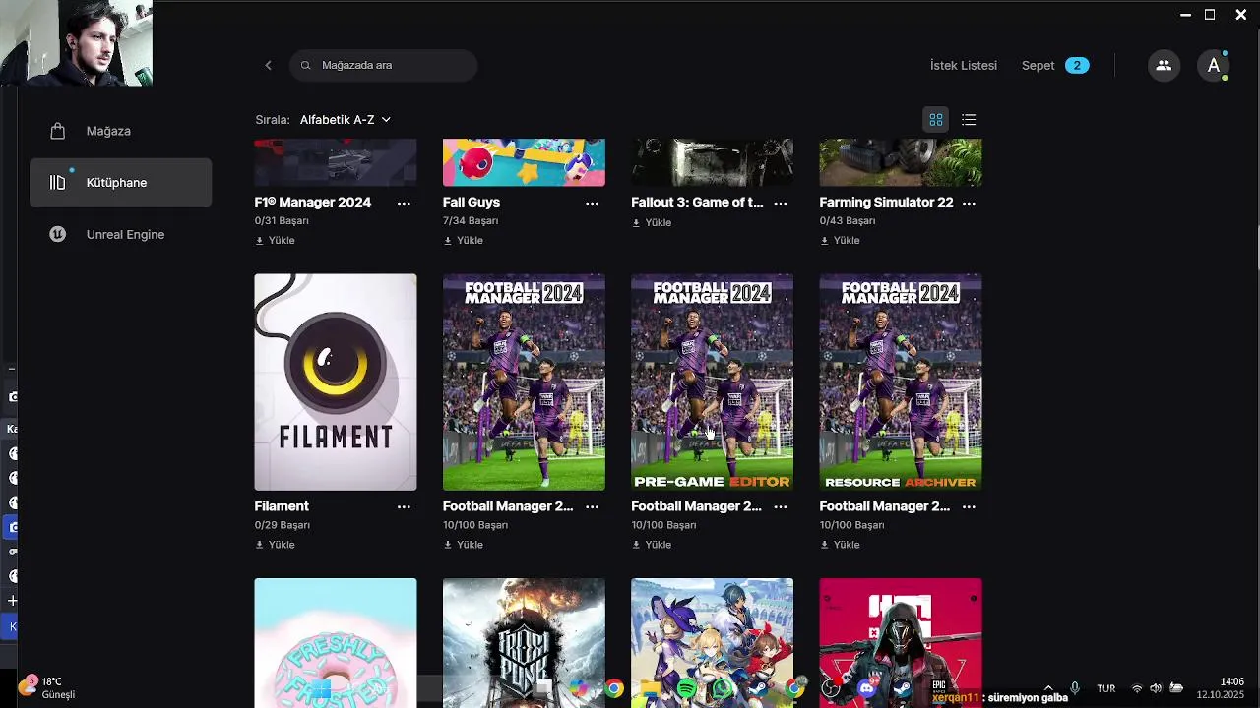Click the '0/43 Başarı' achievements text
The image size is (1260, 708).
point(848,221)
